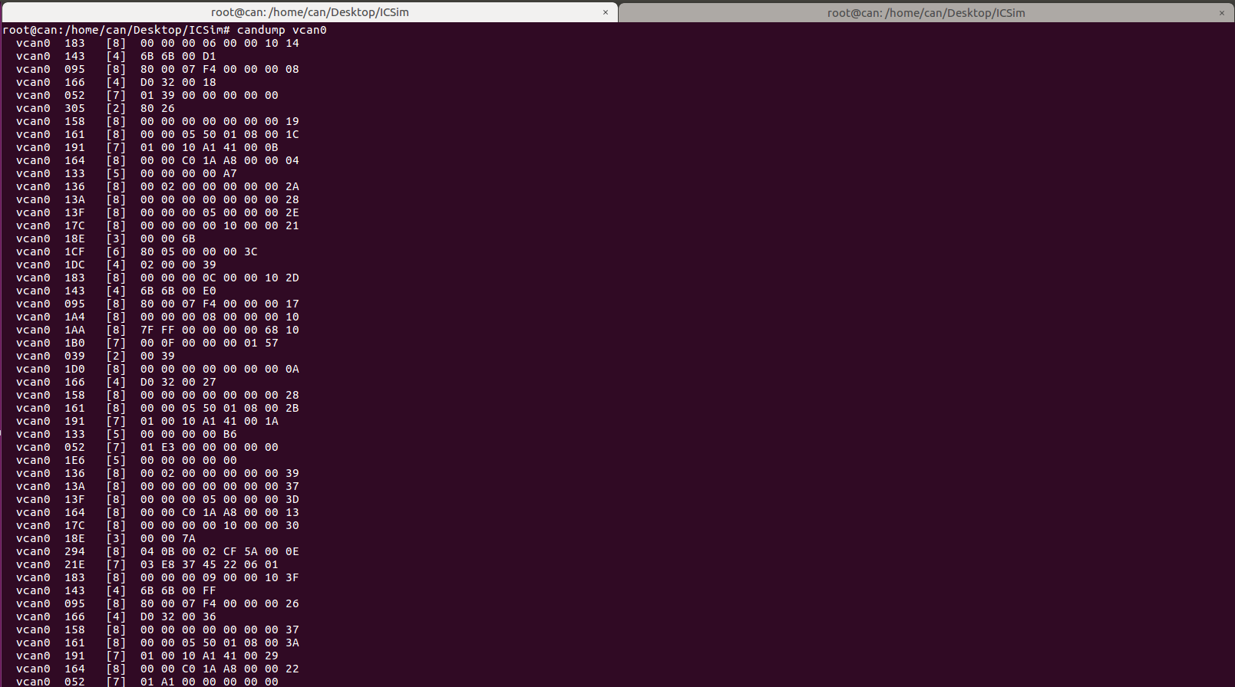Select the row with CAN ID 1D0
The height and width of the screenshot is (687, 1235).
tap(157, 369)
